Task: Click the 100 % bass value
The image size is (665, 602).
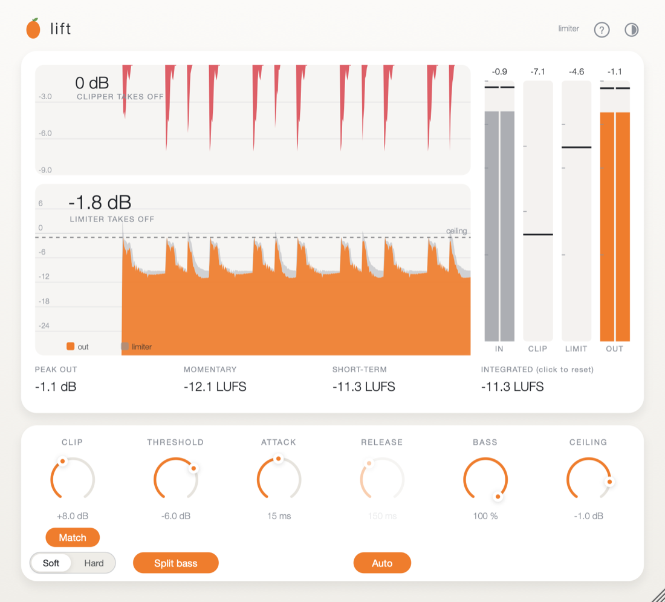Action: pos(485,516)
